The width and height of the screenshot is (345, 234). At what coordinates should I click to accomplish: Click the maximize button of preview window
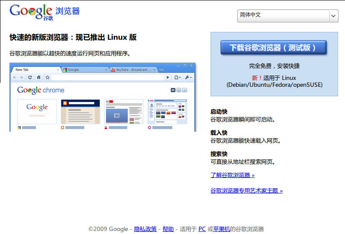pos(185,66)
